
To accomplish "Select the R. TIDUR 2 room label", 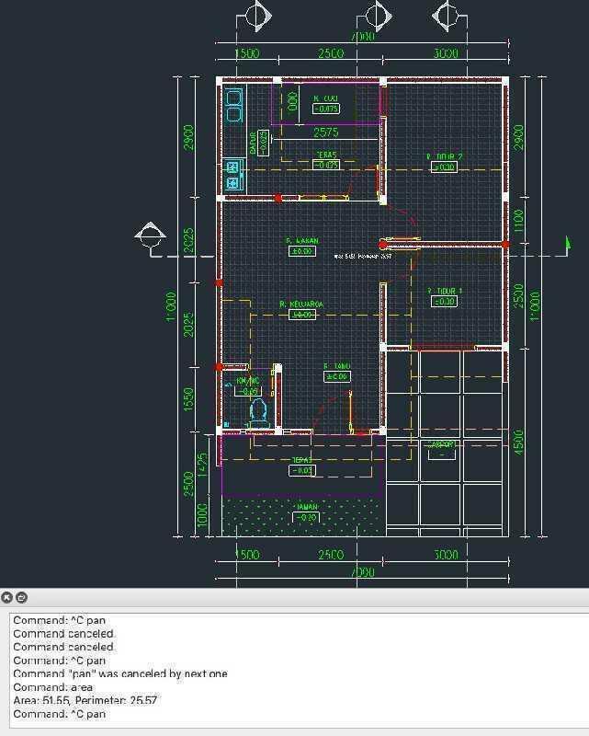I will click(444, 157).
